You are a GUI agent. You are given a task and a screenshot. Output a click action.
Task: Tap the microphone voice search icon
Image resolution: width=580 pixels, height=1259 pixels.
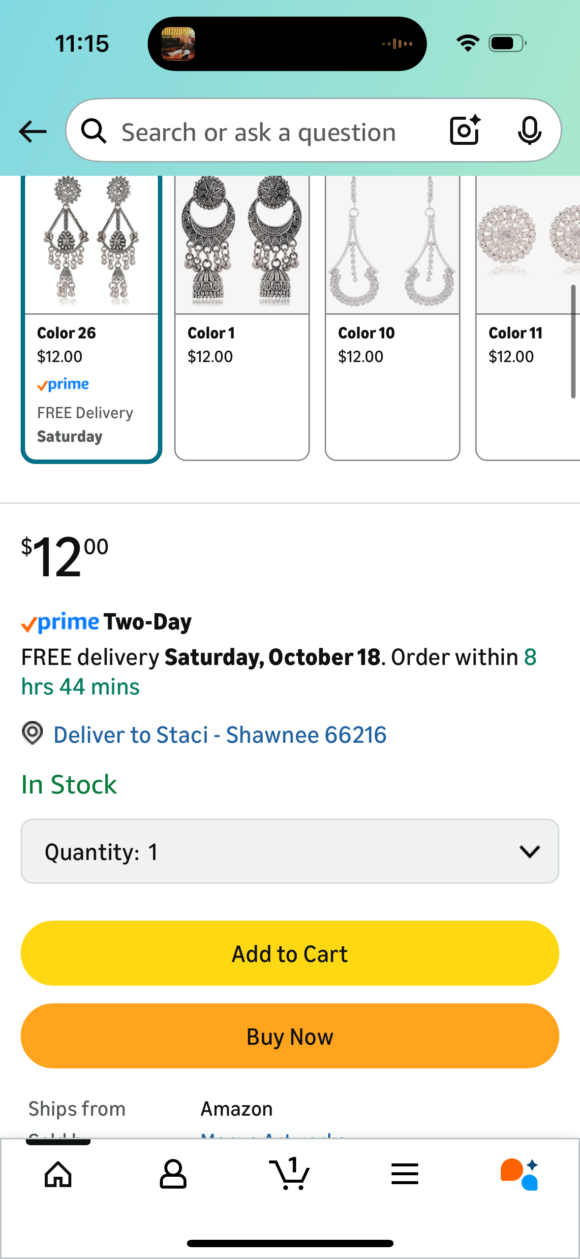click(529, 131)
